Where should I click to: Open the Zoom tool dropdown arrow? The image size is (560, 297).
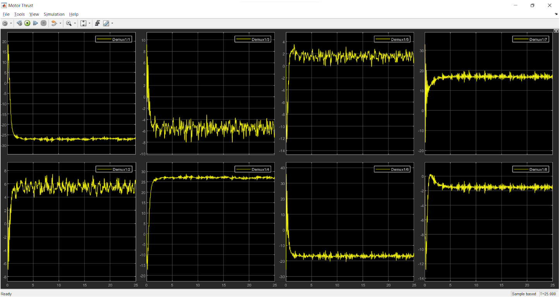75,23
